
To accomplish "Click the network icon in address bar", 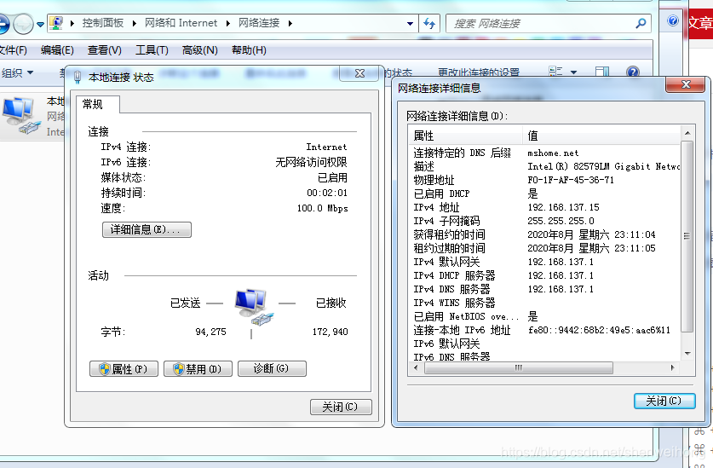I will point(56,23).
